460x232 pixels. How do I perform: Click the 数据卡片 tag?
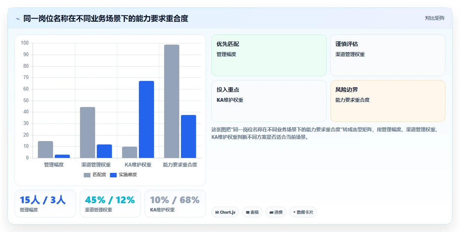303,212
